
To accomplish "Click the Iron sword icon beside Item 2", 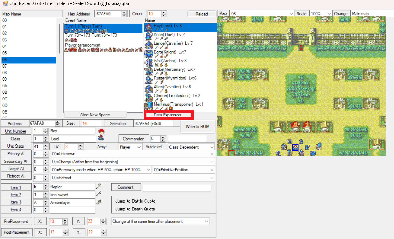I will point(99,194).
